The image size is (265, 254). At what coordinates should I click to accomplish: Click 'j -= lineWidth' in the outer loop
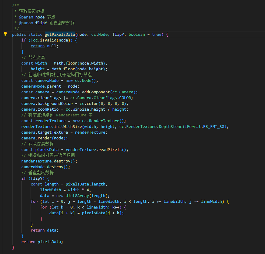(x=205, y=201)
